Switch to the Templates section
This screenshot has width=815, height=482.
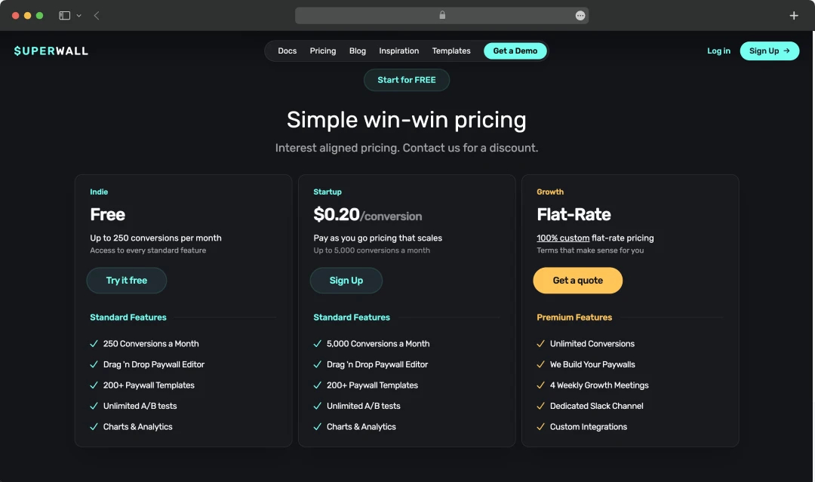(451, 51)
